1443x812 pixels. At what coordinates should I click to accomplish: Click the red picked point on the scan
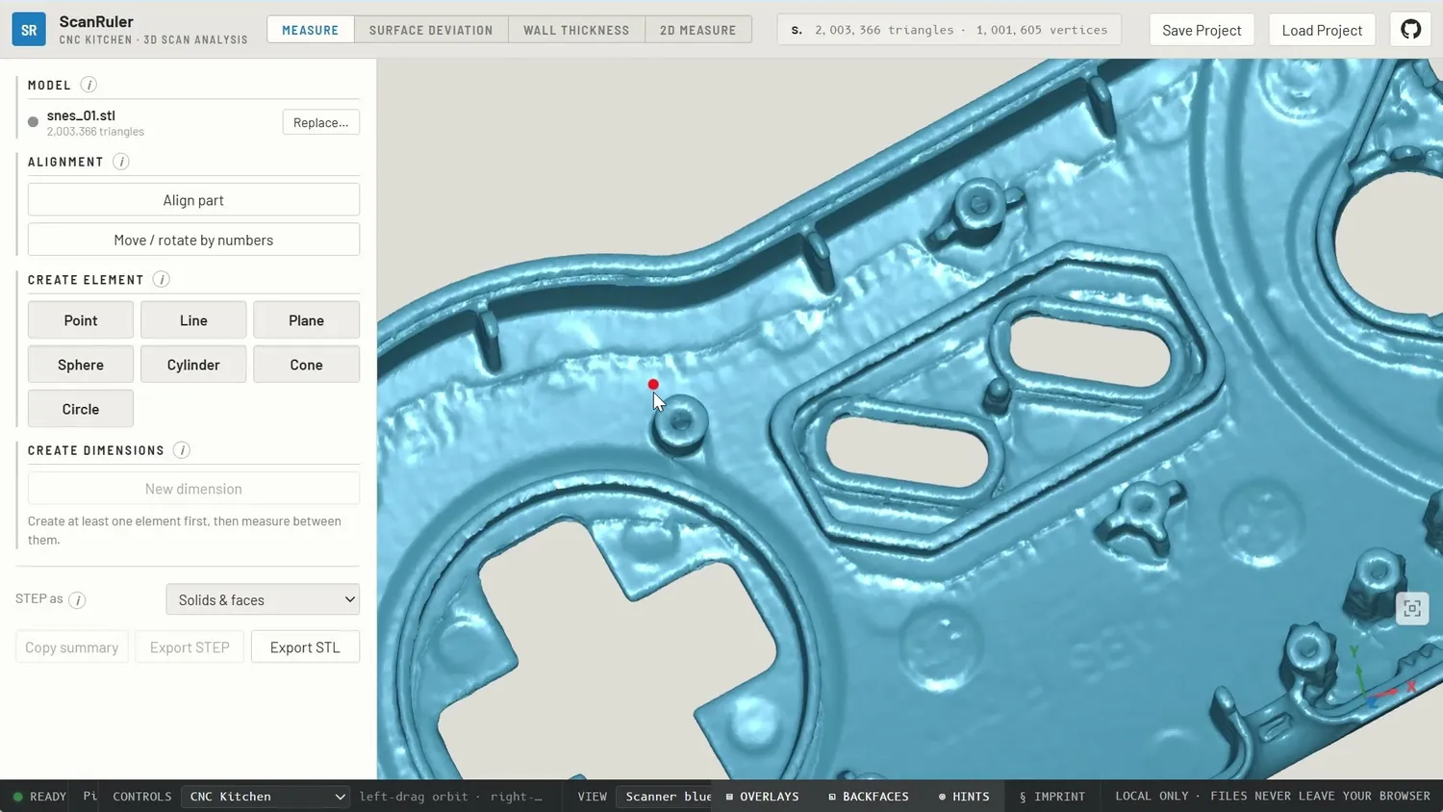click(653, 385)
